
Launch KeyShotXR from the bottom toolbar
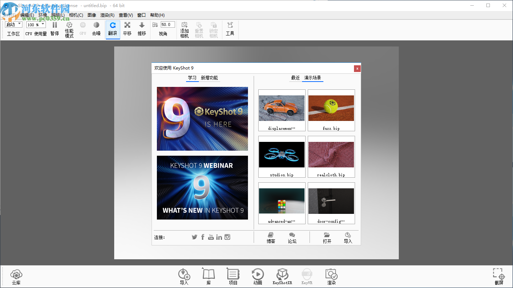[282, 276]
